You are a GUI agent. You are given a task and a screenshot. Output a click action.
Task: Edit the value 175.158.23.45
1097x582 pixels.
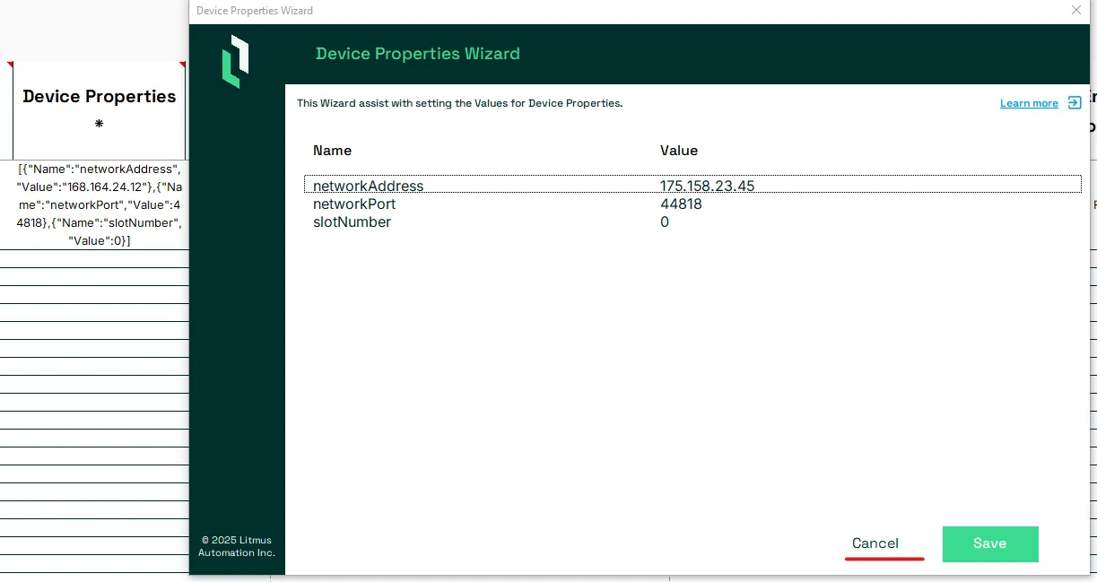click(707, 186)
